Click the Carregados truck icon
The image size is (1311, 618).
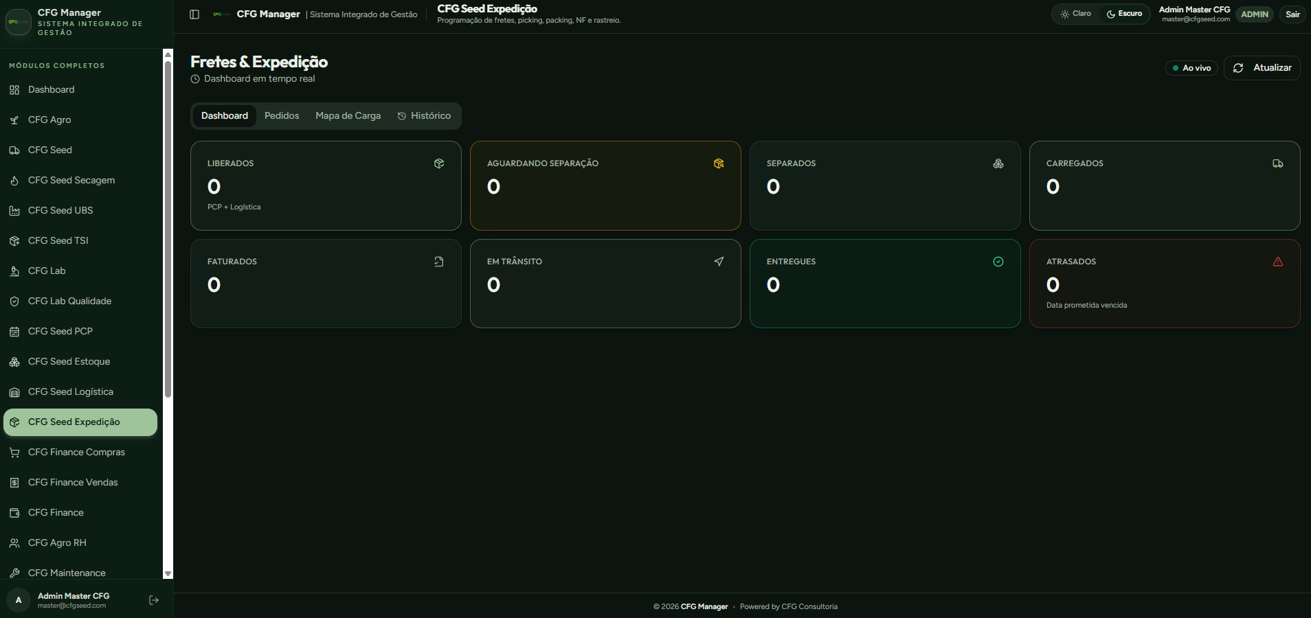coord(1278,163)
